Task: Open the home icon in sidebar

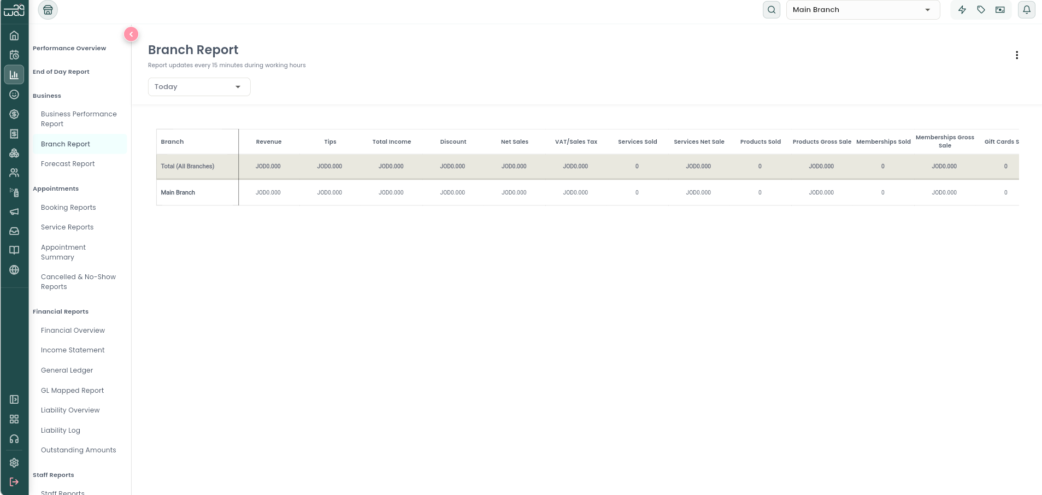Action: point(14,36)
